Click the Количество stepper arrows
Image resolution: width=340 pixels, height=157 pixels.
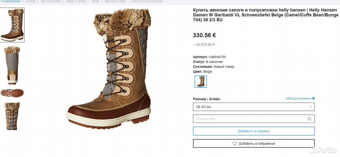(309, 119)
